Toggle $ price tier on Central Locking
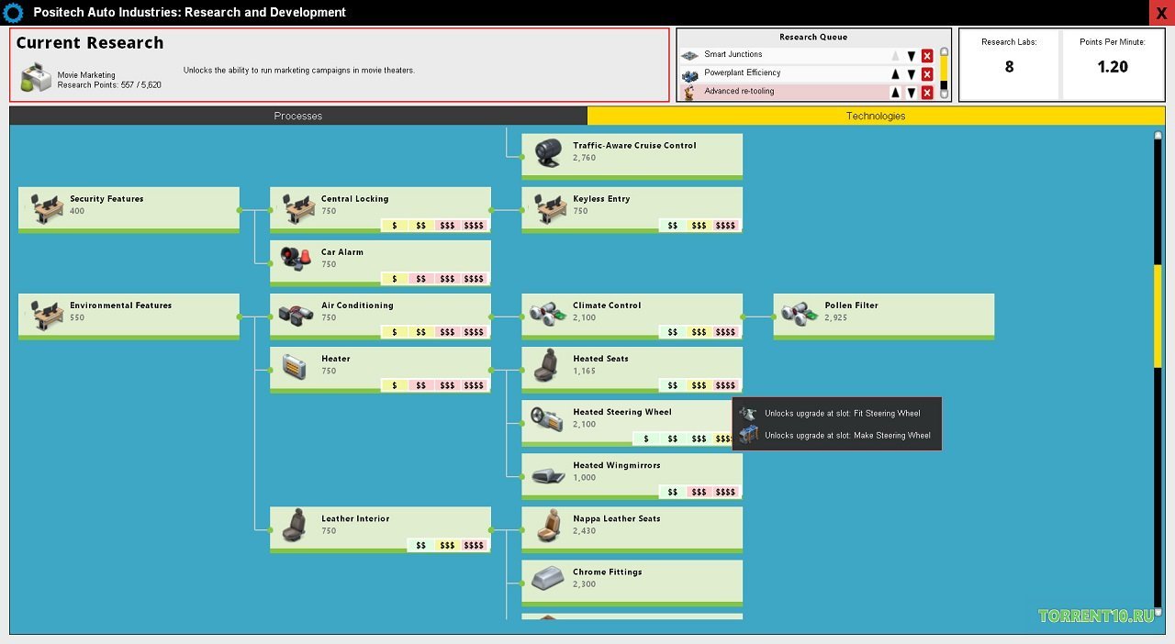1175x644 pixels. point(395,226)
